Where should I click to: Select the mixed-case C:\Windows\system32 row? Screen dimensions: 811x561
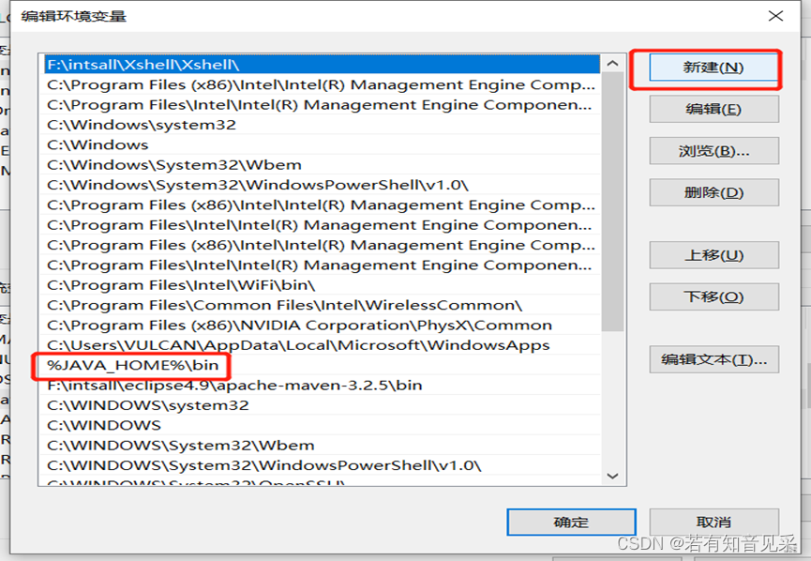321,125
